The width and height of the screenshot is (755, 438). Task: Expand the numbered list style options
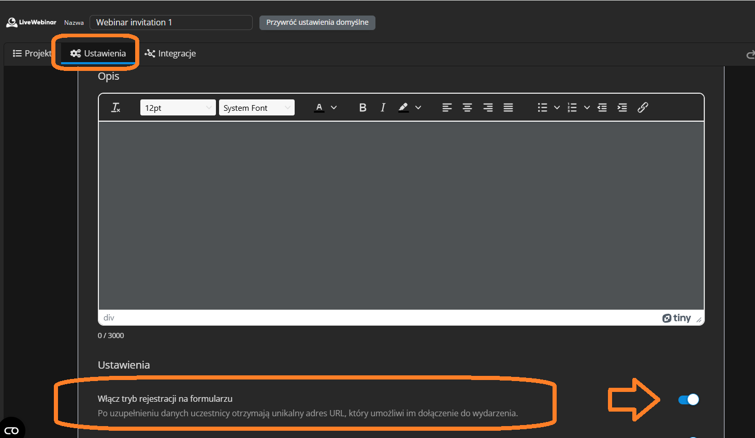pyautogui.click(x=587, y=108)
